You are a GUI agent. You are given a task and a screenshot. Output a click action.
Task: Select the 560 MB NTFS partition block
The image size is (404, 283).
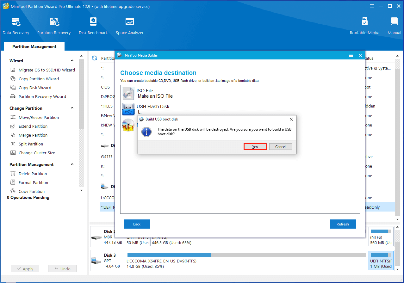pyautogui.click(x=381, y=237)
